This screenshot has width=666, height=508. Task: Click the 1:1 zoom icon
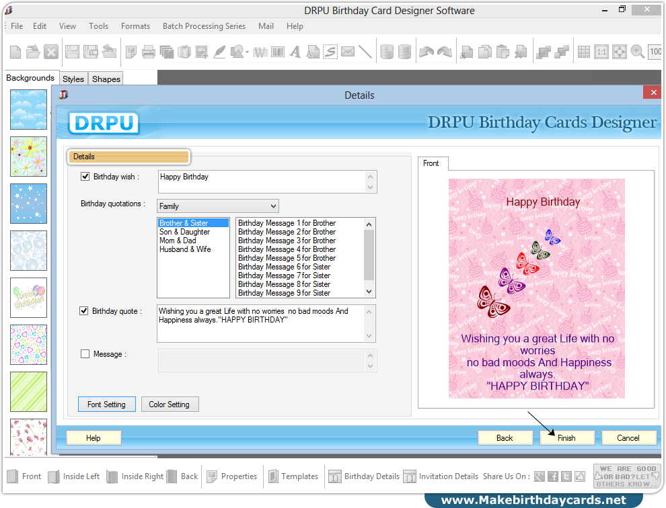[x=601, y=52]
